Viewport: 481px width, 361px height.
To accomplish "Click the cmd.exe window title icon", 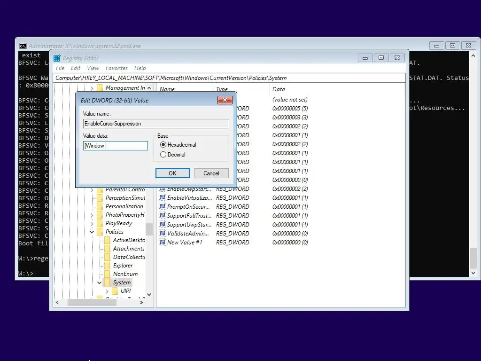I will coord(23,46).
